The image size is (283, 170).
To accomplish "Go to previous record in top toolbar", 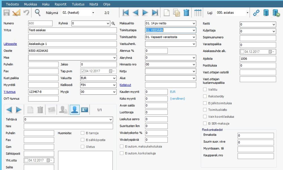I will (x=135, y=13).
